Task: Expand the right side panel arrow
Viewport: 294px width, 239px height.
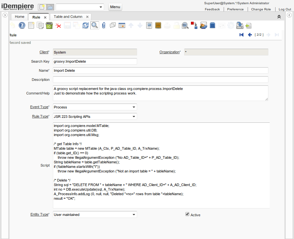Action: (x=289, y=15)
